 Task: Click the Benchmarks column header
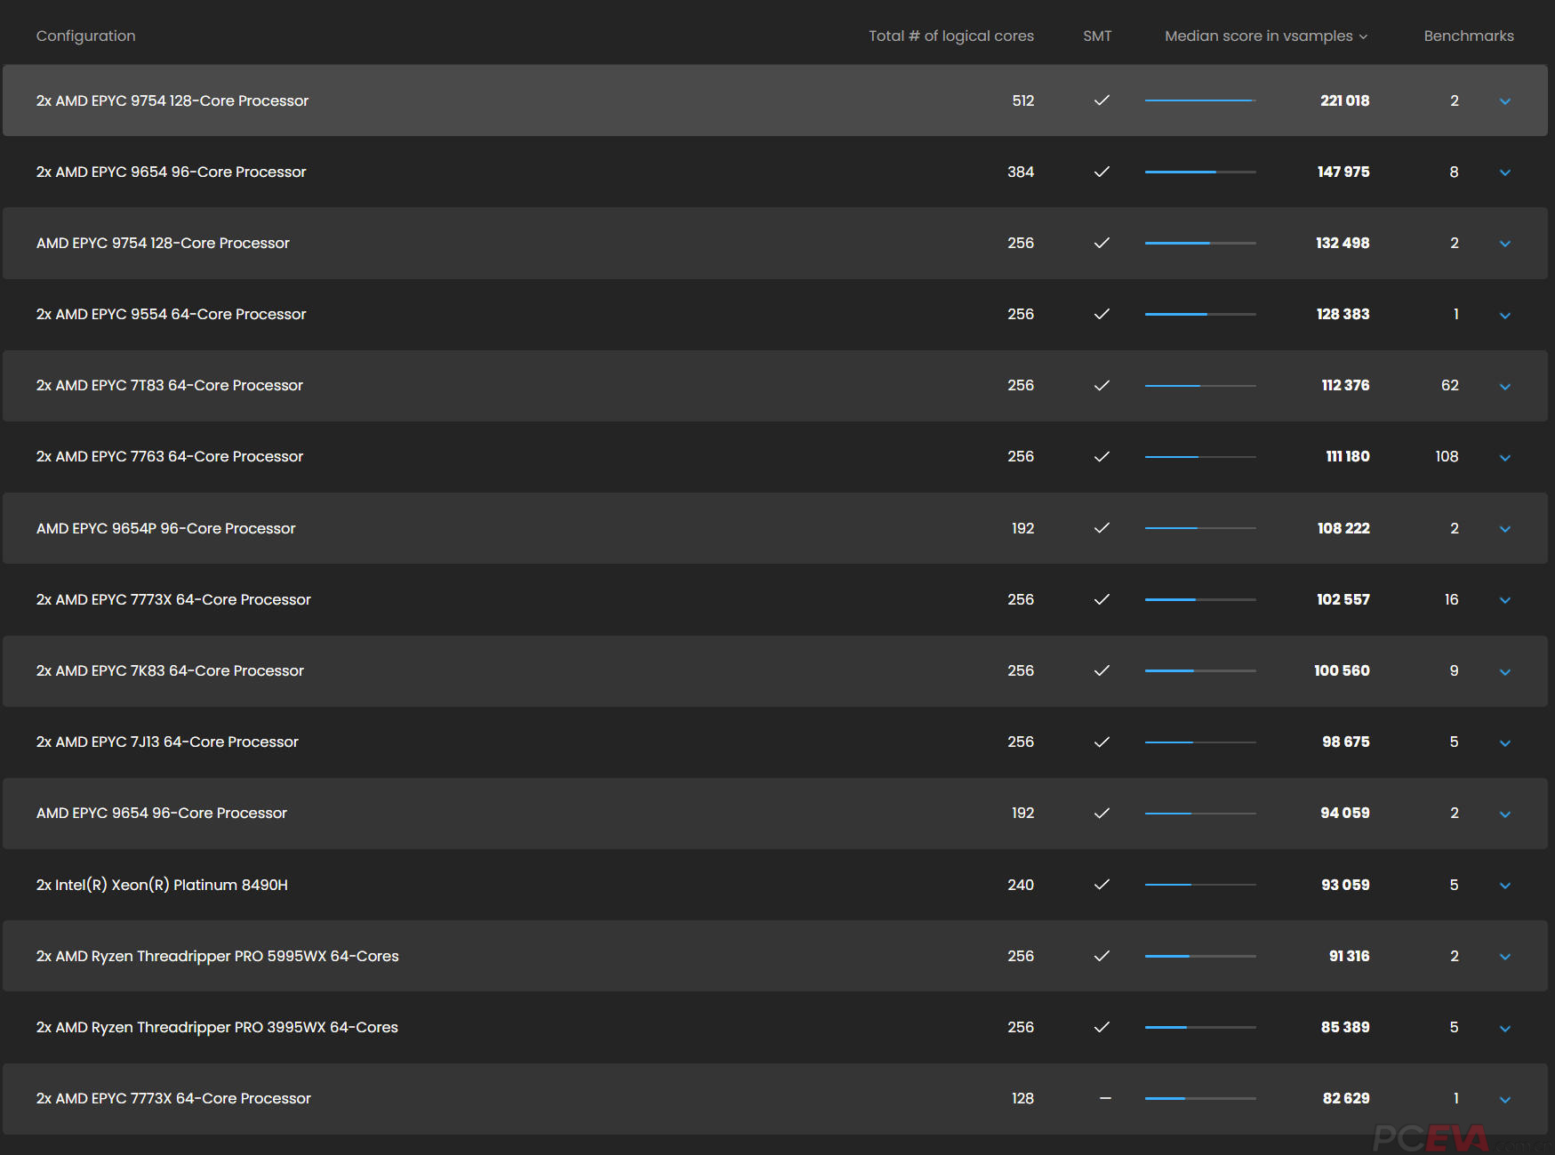pos(1468,36)
